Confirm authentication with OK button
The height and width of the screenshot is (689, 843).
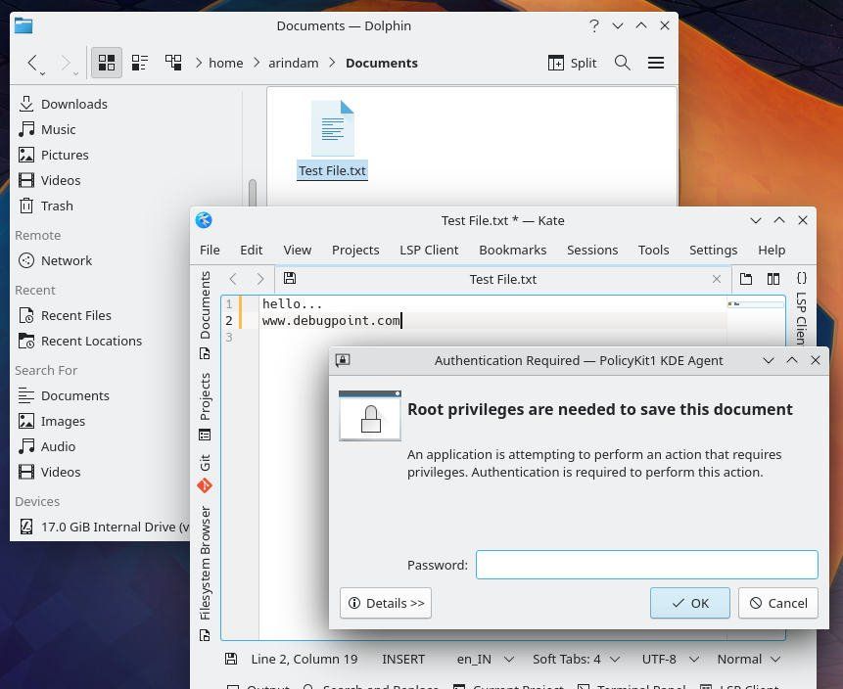(689, 603)
